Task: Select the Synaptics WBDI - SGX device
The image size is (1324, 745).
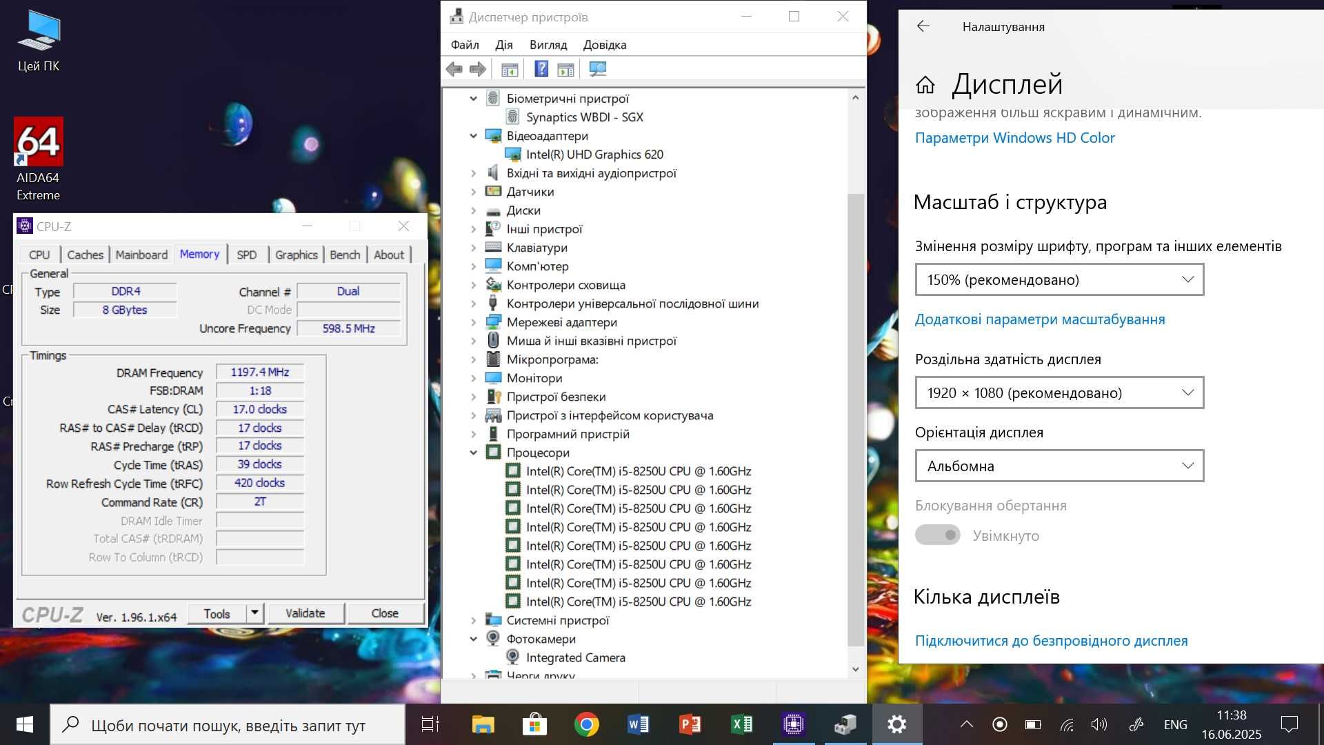Action: [584, 117]
